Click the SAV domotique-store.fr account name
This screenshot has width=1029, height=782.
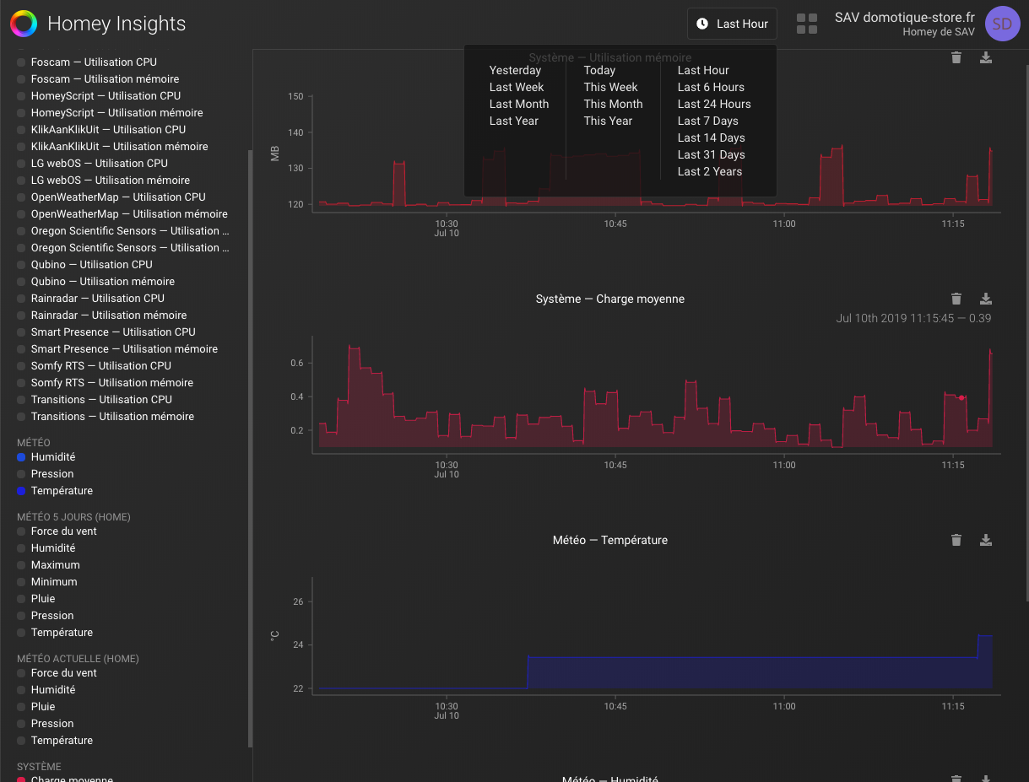pyautogui.click(x=904, y=17)
